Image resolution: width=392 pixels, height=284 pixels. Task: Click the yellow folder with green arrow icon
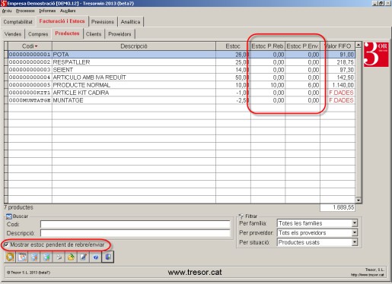pos(71,257)
